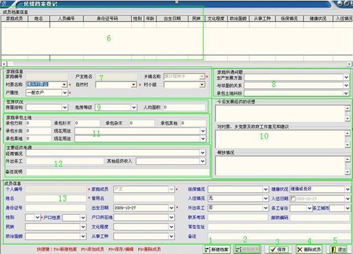Click the 删除成员 button
Viewport: 353px width, 254px height.
(309, 249)
